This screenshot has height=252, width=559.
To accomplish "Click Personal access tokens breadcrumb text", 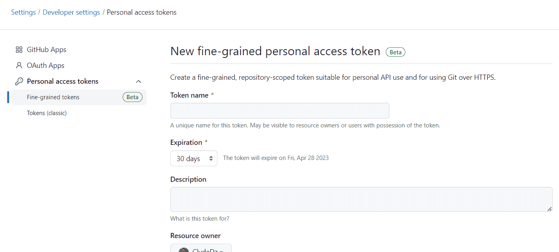I will tap(142, 12).
